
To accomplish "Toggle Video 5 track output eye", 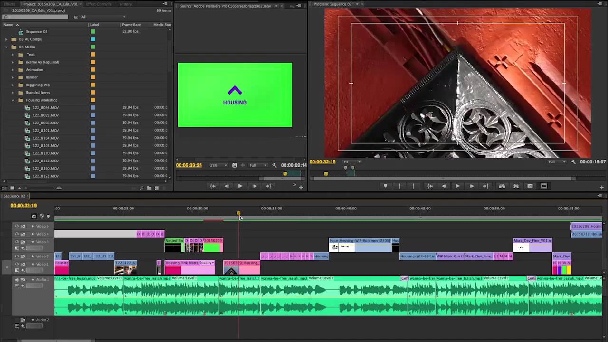I will (x=17, y=226).
